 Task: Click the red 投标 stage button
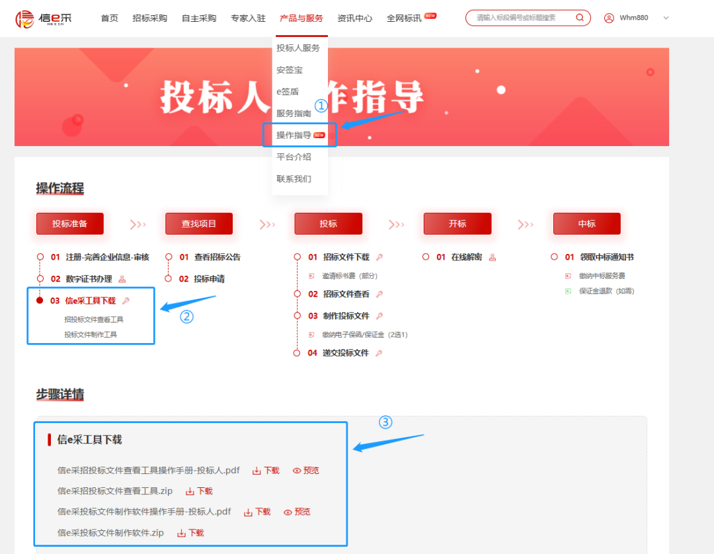coord(329,223)
